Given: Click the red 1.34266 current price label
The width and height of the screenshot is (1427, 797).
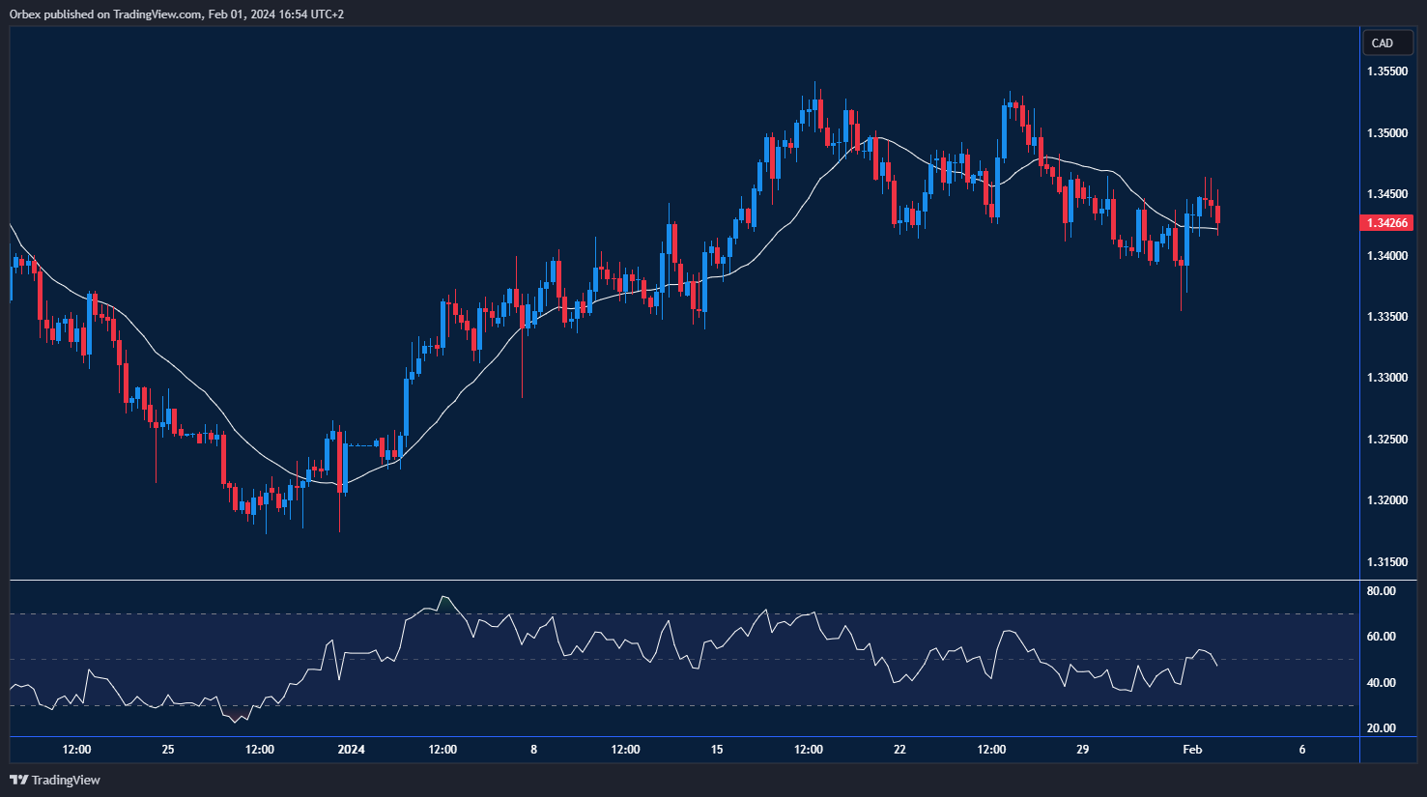Looking at the screenshot, I should pyautogui.click(x=1386, y=223).
